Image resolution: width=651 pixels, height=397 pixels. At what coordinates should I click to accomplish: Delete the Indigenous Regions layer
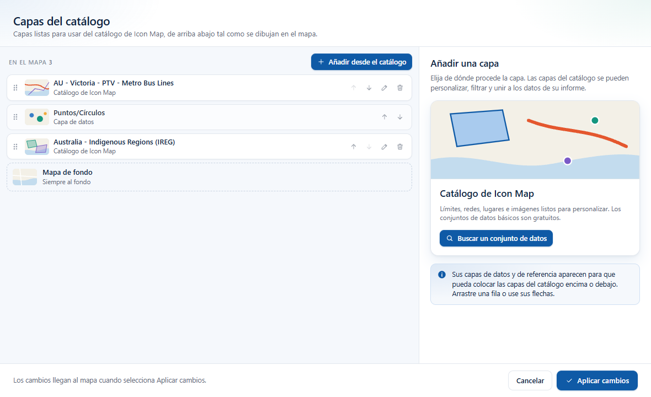pyautogui.click(x=400, y=147)
